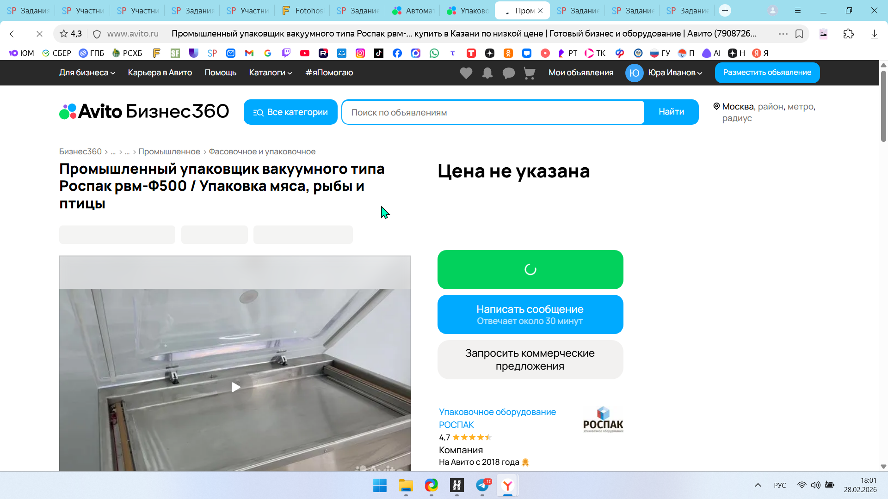Open shopping cart icon
888x499 pixels.
pyautogui.click(x=530, y=73)
